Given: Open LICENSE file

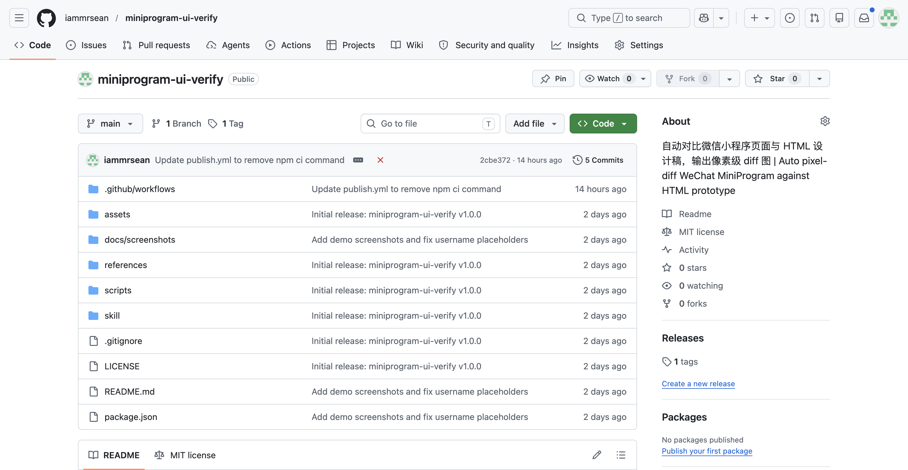Looking at the screenshot, I should [x=122, y=366].
